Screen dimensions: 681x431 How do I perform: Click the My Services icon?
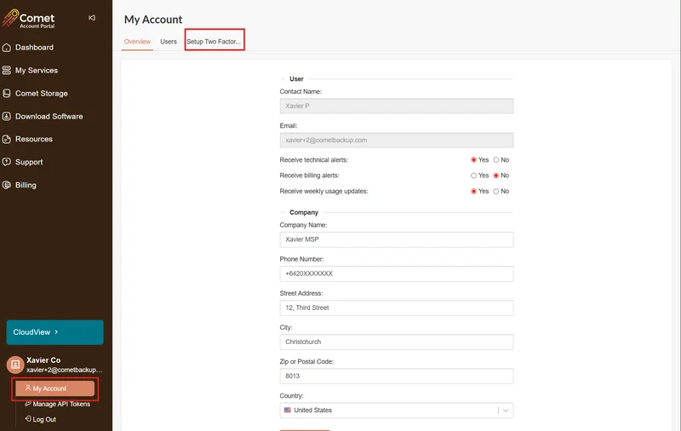click(7, 71)
